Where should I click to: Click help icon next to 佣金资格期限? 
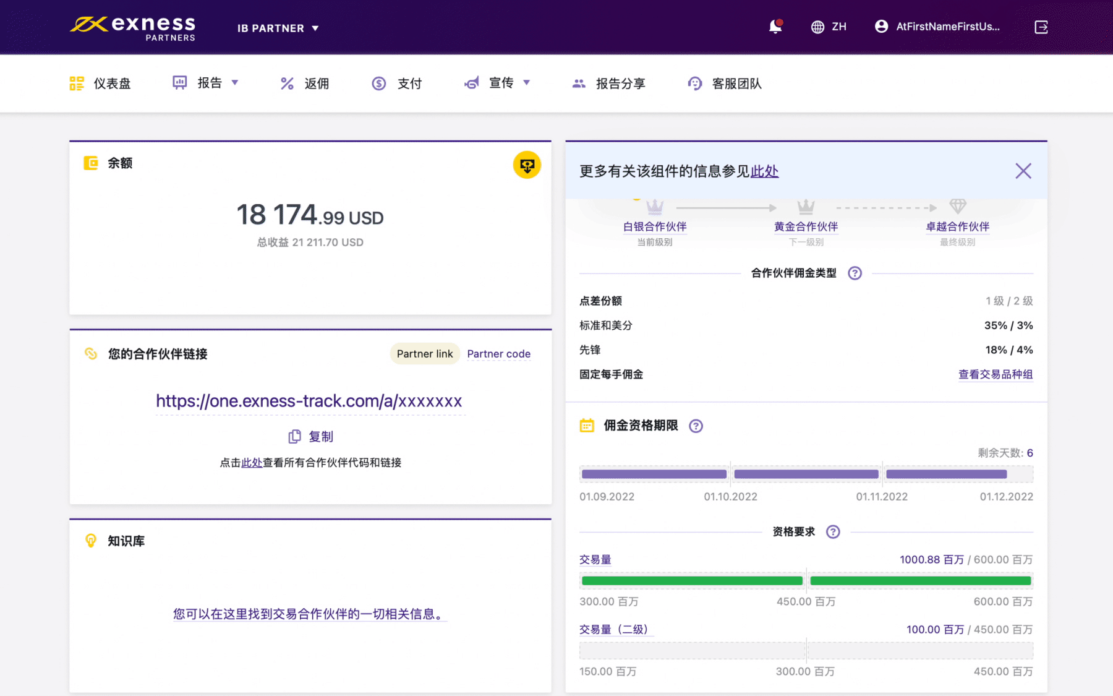coord(696,426)
